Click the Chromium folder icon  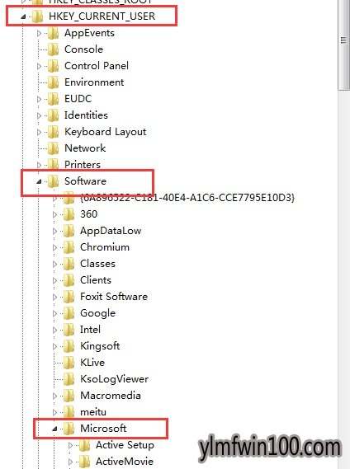tap(69, 247)
